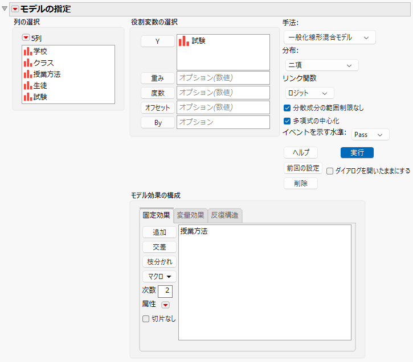Click the オフセット role button

(x=157, y=107)
